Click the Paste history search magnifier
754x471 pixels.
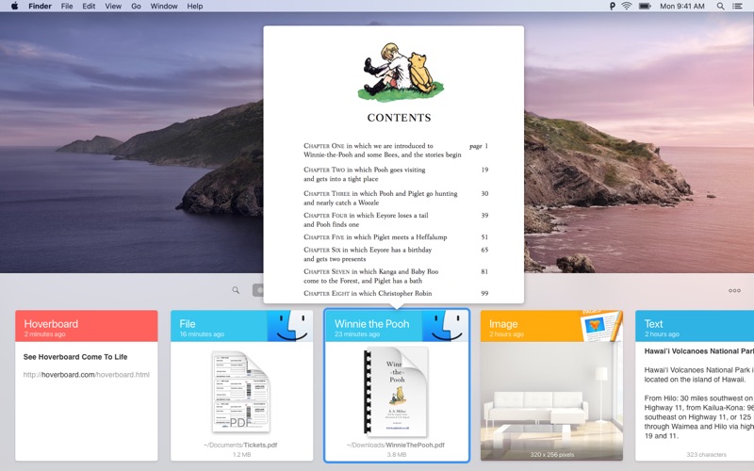[x=236, y=290]
